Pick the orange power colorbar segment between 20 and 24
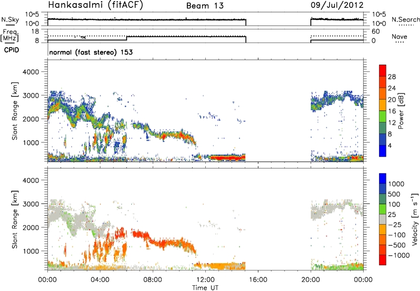This screenshot has width=420, height=291. pos(383,94)
